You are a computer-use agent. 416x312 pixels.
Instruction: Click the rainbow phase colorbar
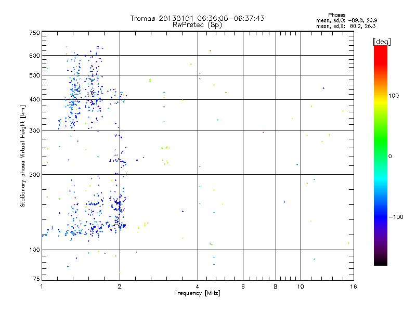tap(381, 155)
